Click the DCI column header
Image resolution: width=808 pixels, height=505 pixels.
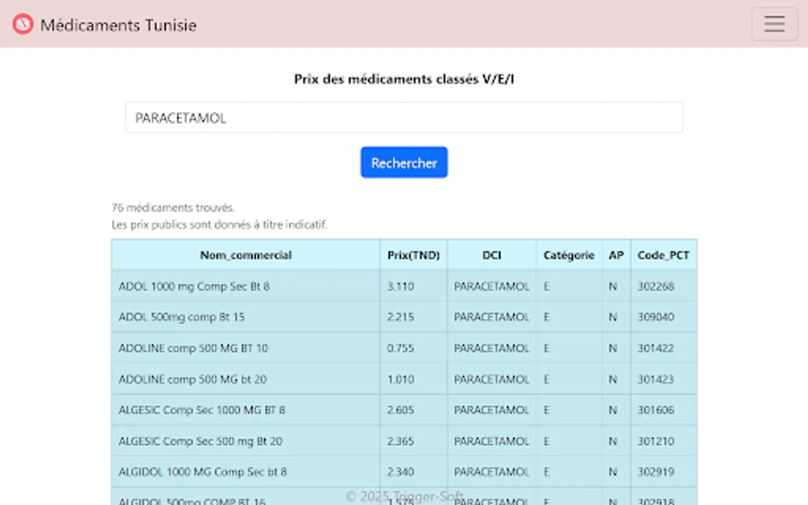click(x=492, y=255)
